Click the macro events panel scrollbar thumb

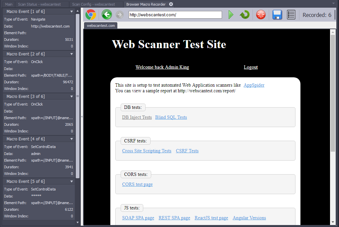[x=78, y=96]
